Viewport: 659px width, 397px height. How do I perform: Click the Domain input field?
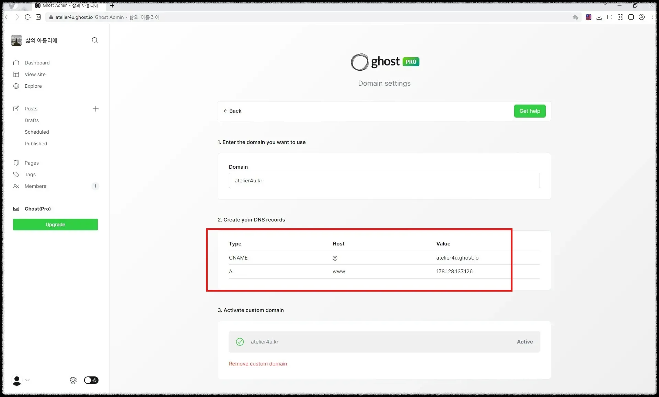pos(384,181)
